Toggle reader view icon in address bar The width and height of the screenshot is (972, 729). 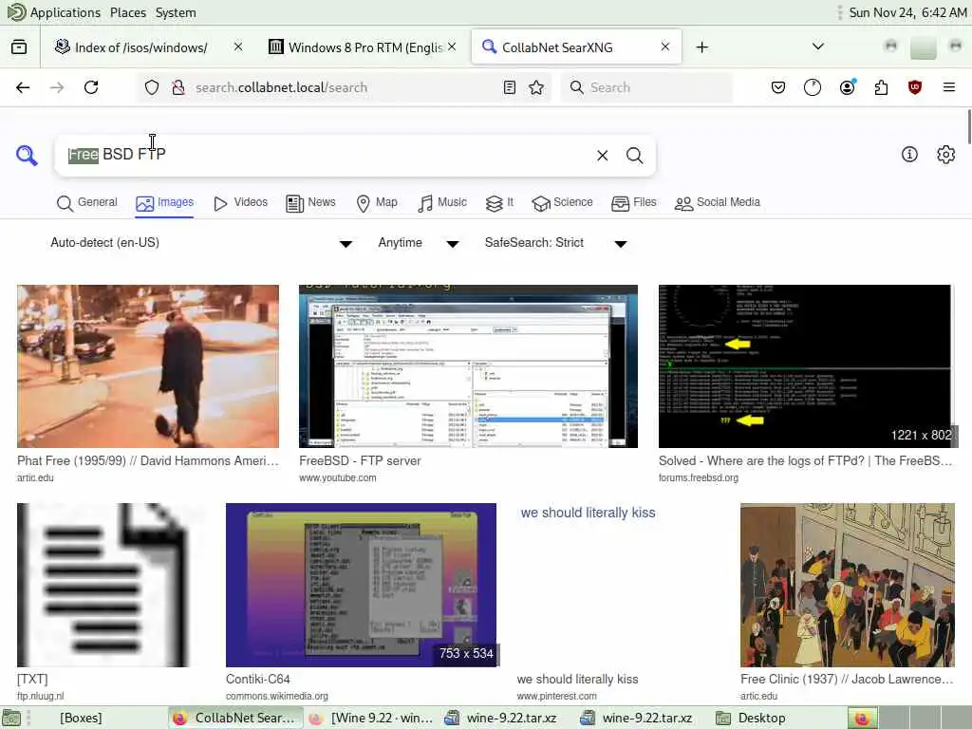pyautogui.click(x=510, y=87)
